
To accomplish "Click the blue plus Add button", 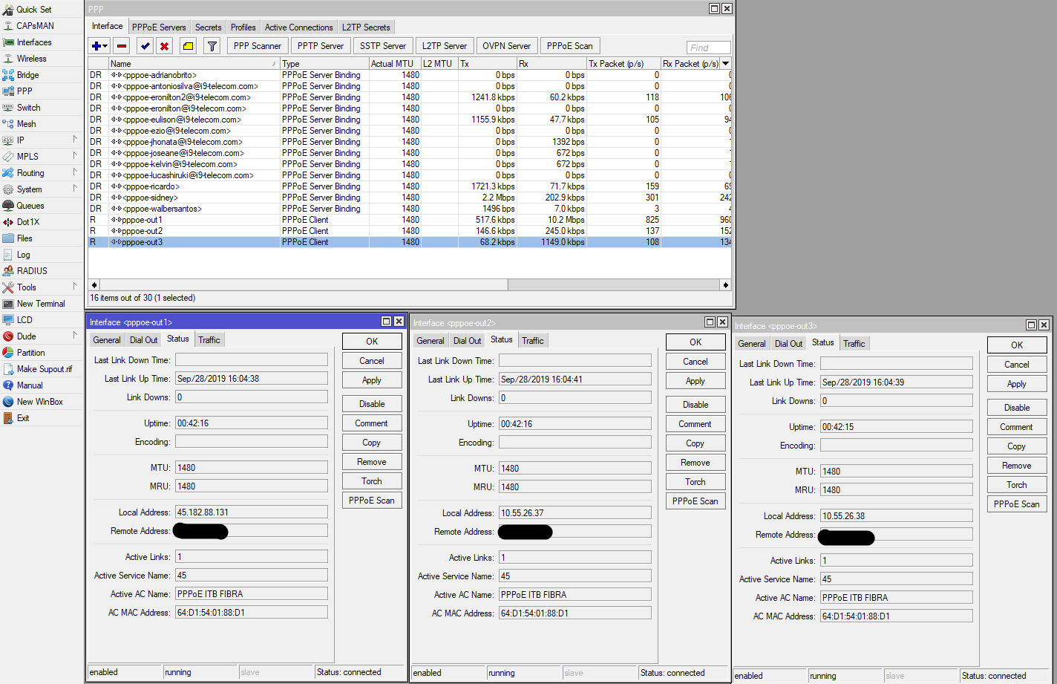I will pos(96,46).
